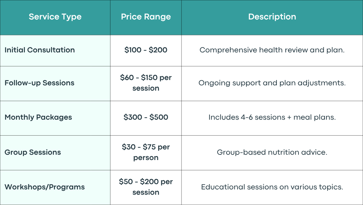Screen dimensions: 363x205
Task: Click the Comprehensive health review description
Action: (x=272, y=50)
